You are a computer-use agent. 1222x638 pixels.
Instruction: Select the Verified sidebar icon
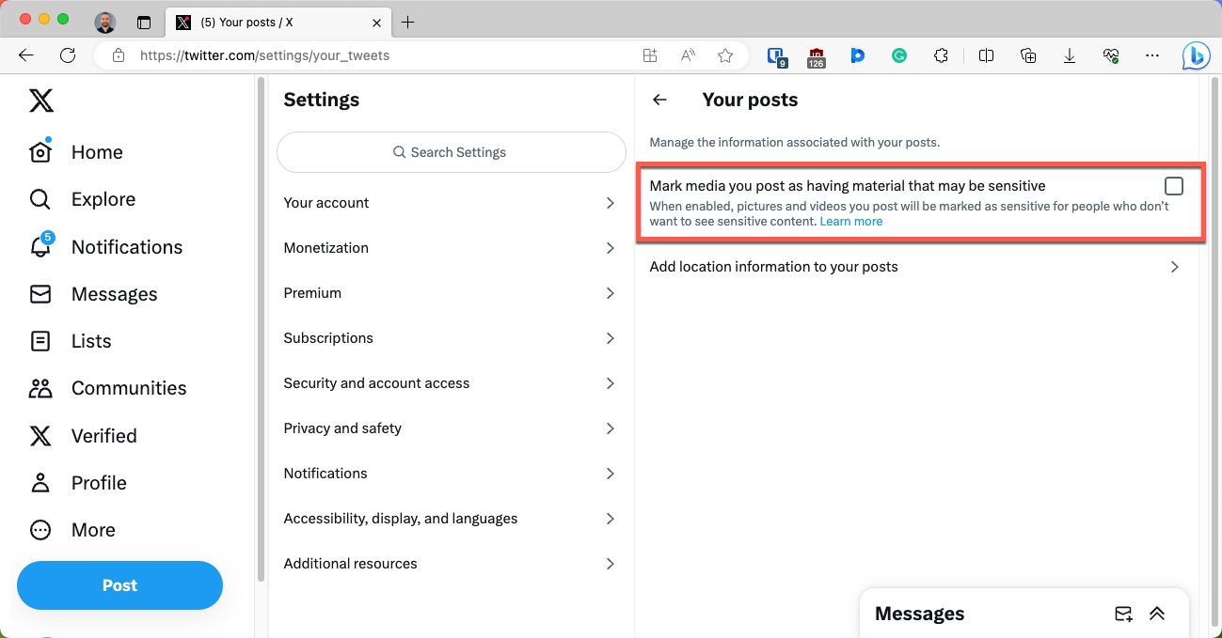click(x=40, y=435)
